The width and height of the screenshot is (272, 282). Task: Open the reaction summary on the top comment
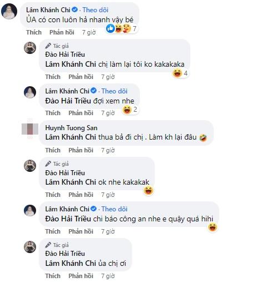tap(122, 28)
